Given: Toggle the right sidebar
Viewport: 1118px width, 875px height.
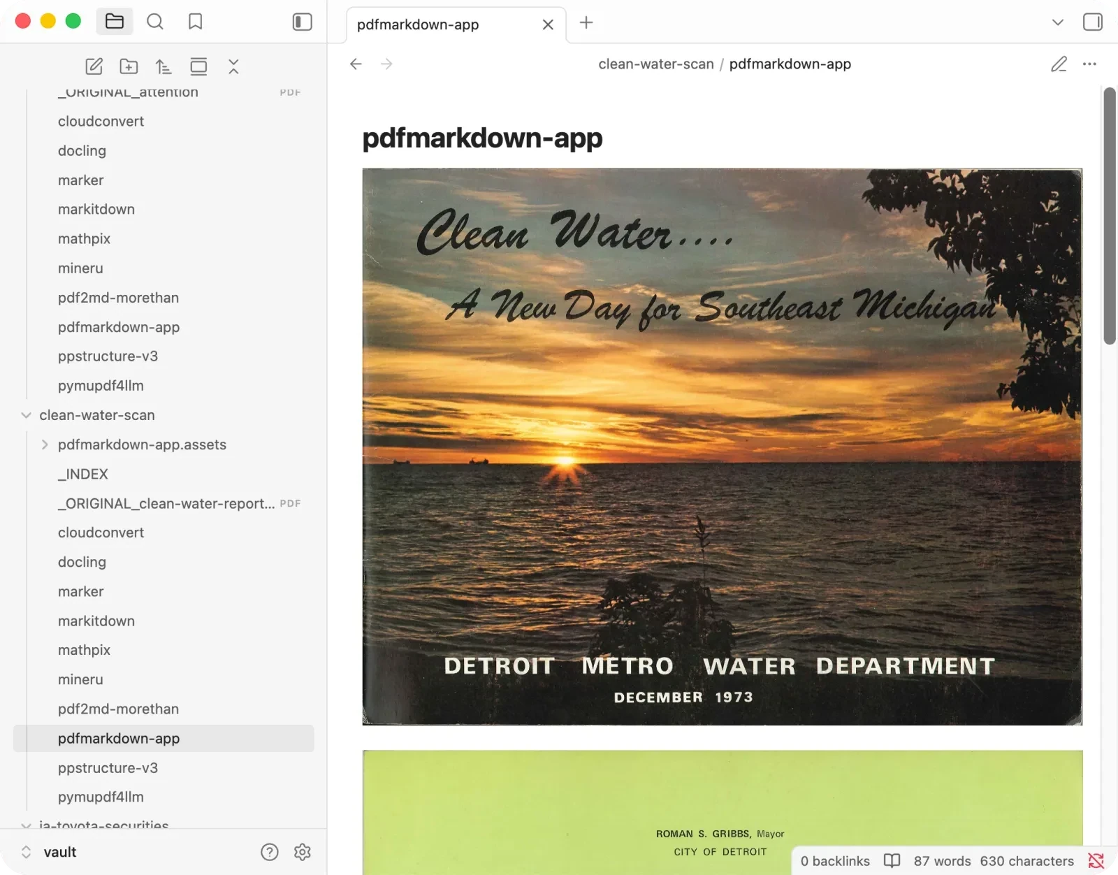Looking at the screenshot, I should [x=1093, y=22].
